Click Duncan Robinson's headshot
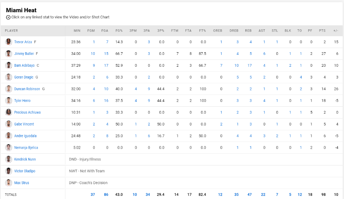This screenshot has height=199, width=344. [8, 89]
